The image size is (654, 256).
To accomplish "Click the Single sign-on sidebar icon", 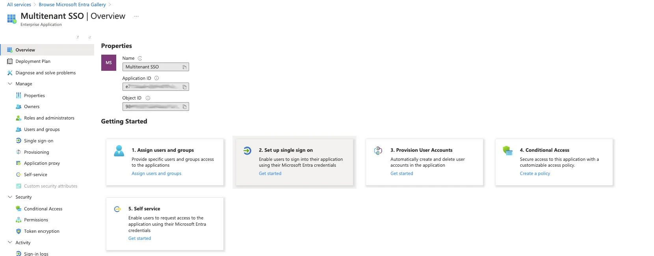I will [x=19, y=141].
